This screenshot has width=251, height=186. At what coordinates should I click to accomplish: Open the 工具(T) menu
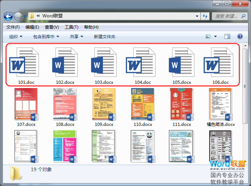point(71,27)
